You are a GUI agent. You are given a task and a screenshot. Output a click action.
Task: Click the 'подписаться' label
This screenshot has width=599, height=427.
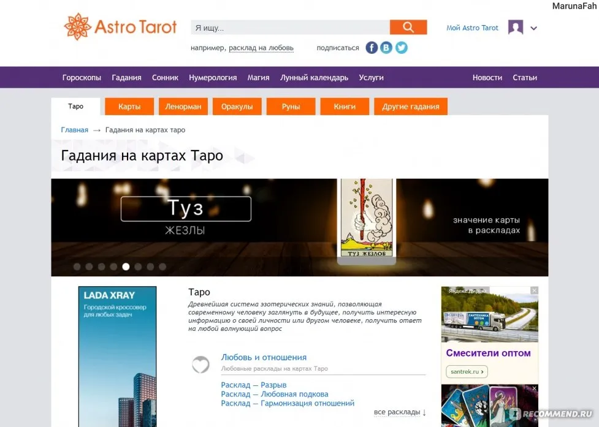point(338,48)
